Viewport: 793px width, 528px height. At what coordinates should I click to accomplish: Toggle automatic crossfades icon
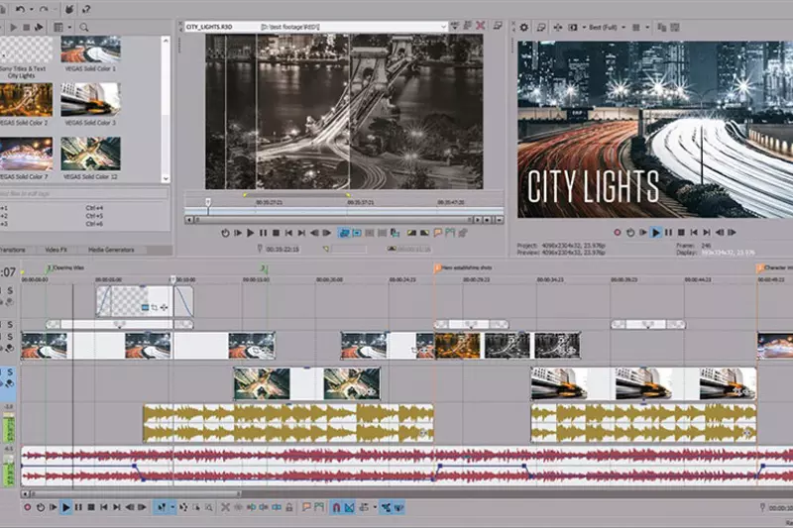pyautogui.click(x=349, y=507)
